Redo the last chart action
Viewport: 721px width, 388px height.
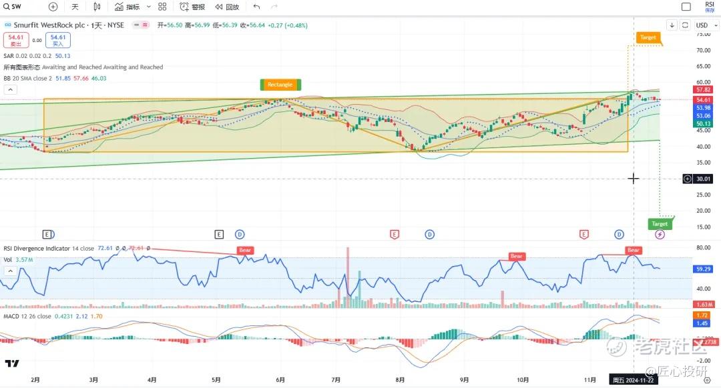tap(274, 7)
